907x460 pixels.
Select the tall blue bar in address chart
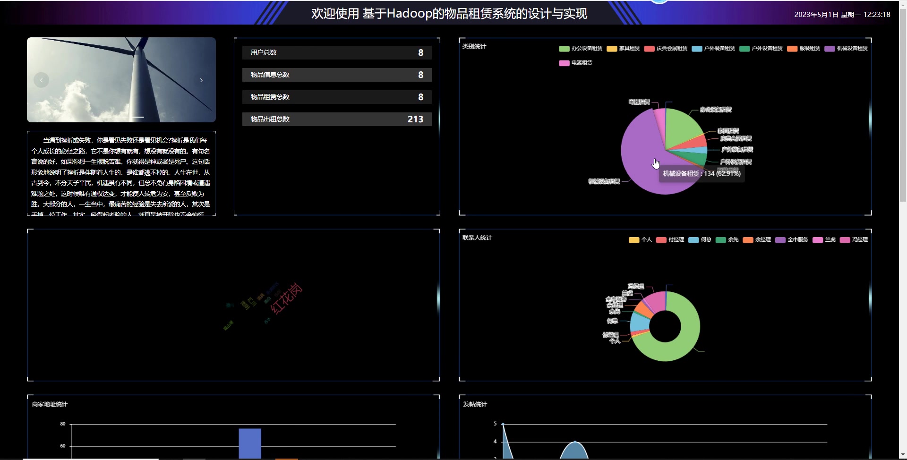pyautogui.click(x=250, y=443)
